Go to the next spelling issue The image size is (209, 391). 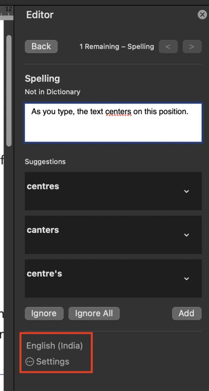(192, 47)
